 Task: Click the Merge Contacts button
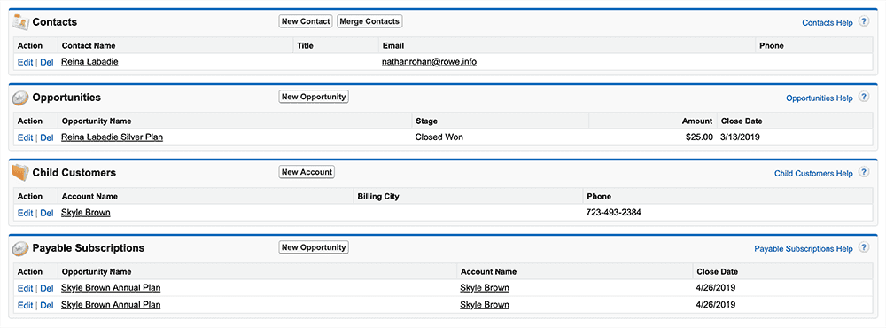[x=369, y=21]
